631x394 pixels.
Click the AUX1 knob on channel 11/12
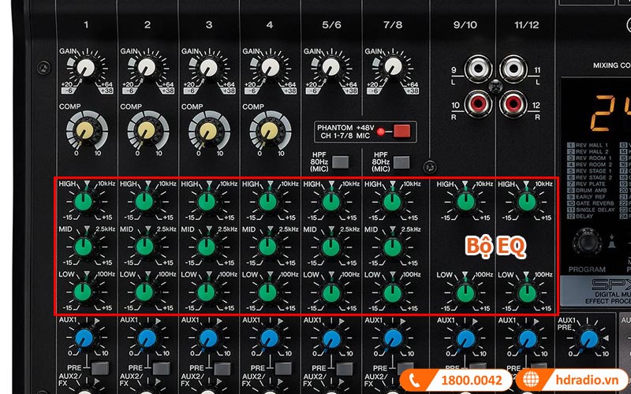point(527,339)
